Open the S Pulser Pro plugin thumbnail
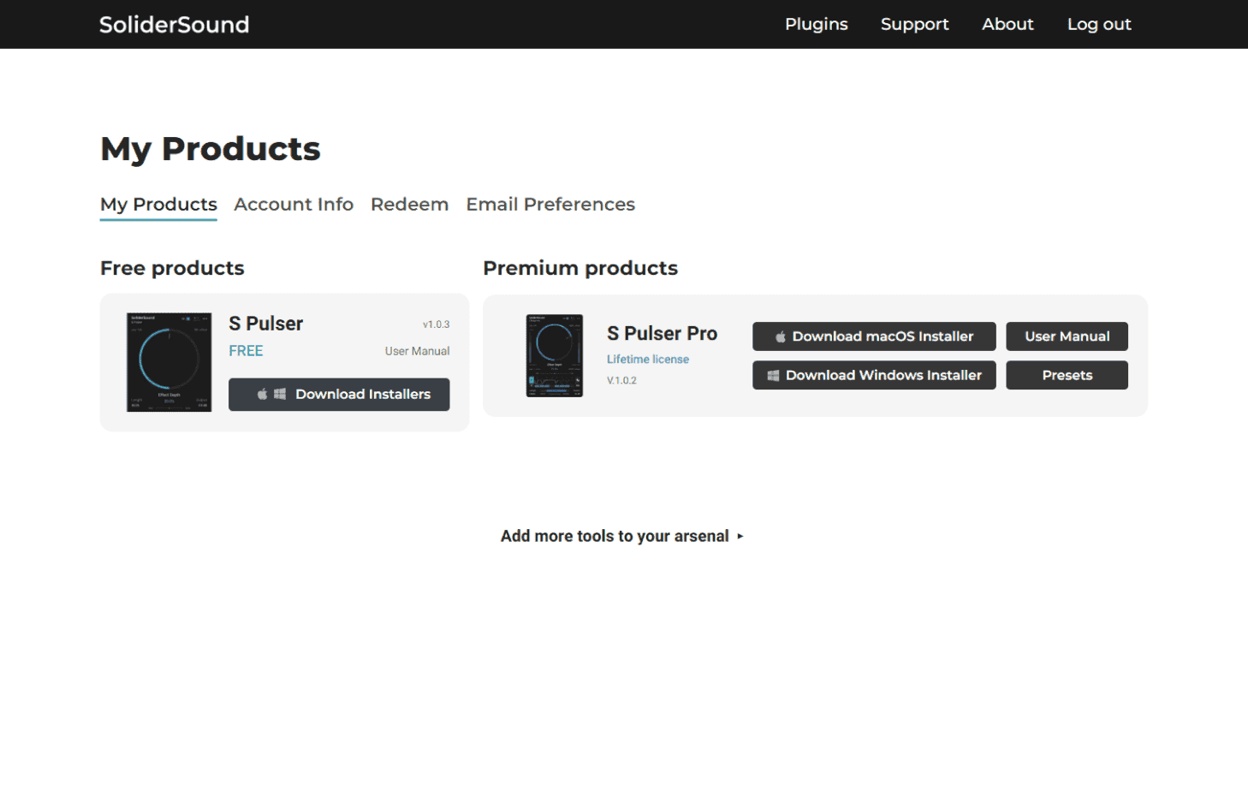This screenshot has height=809, width=1248. click(554, 355)
